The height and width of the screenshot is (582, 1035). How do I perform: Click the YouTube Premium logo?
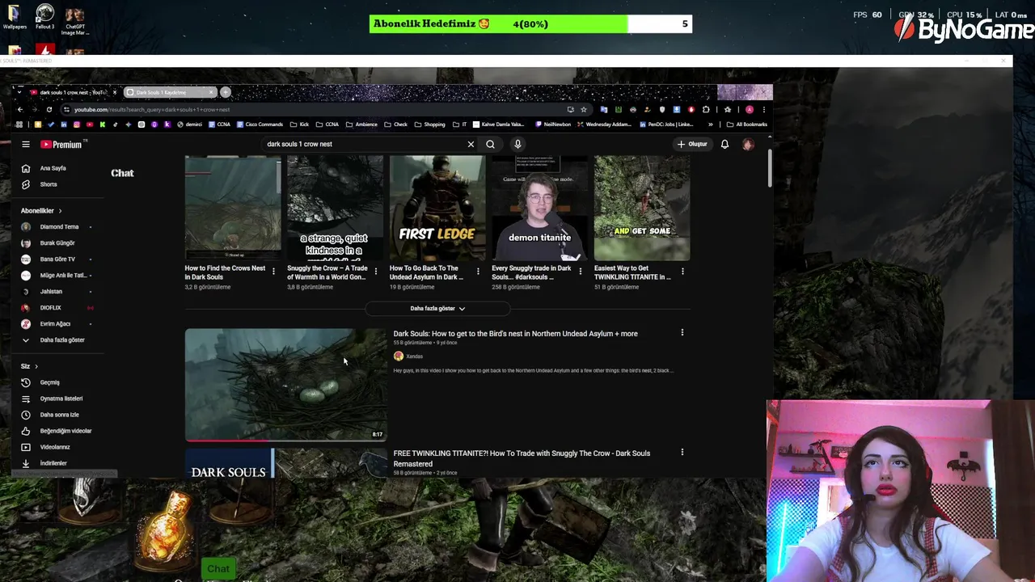(63, 144)
